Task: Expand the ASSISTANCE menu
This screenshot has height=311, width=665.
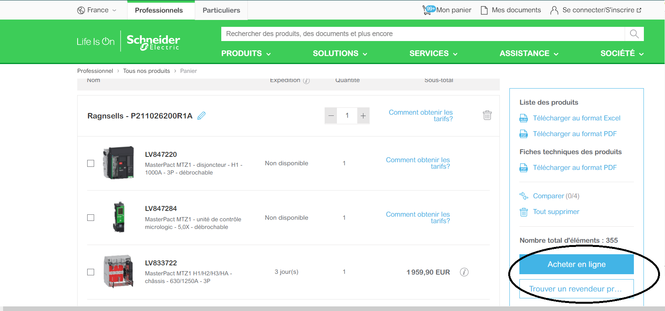Action: point(529,53)
